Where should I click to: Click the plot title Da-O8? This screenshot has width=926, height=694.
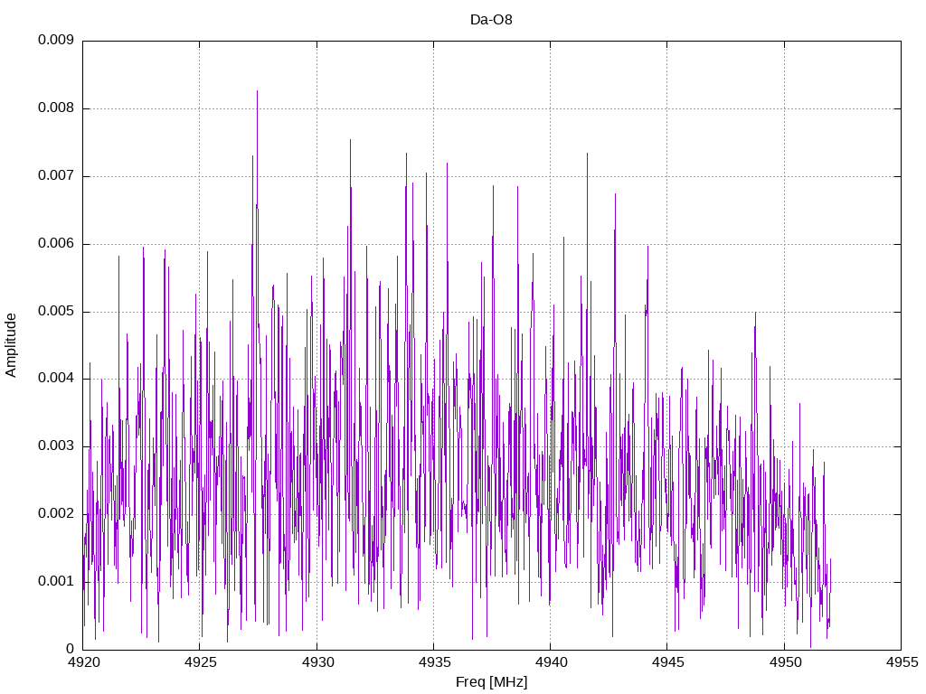pos(491,20)
